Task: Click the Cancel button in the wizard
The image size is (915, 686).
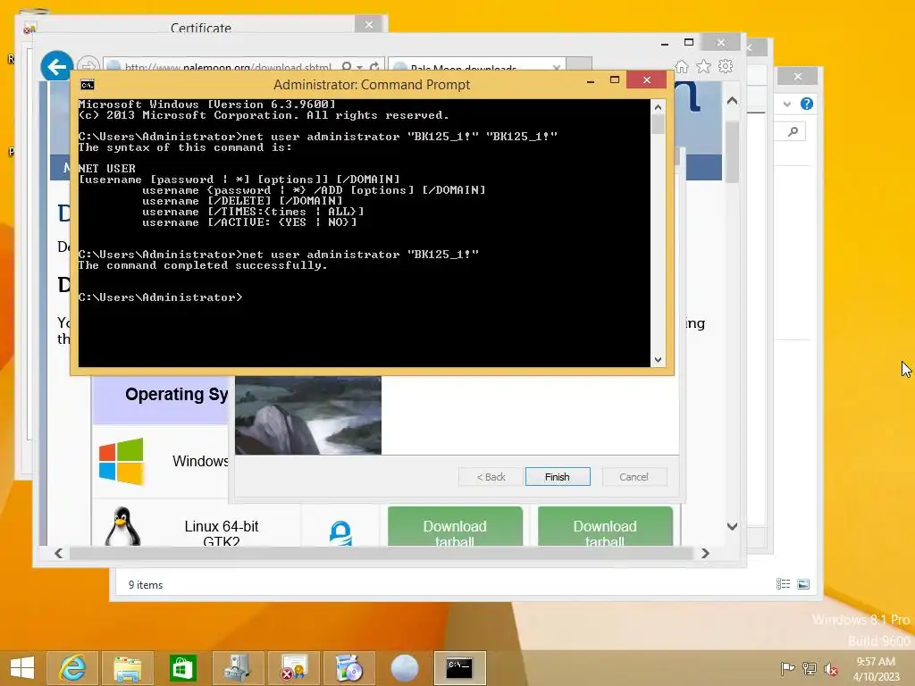Action: coord(634,477)
